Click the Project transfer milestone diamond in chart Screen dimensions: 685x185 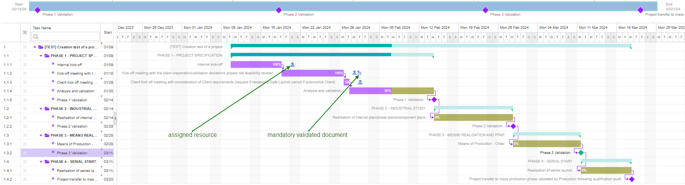coord(632,179)
